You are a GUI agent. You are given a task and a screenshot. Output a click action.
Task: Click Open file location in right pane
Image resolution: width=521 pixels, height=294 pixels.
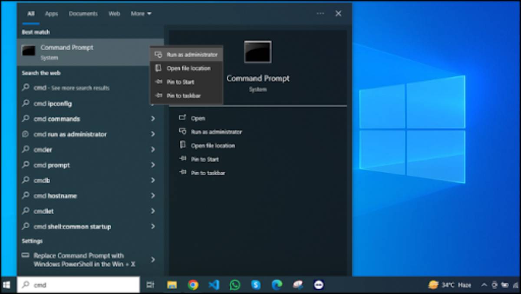point(207,145)
